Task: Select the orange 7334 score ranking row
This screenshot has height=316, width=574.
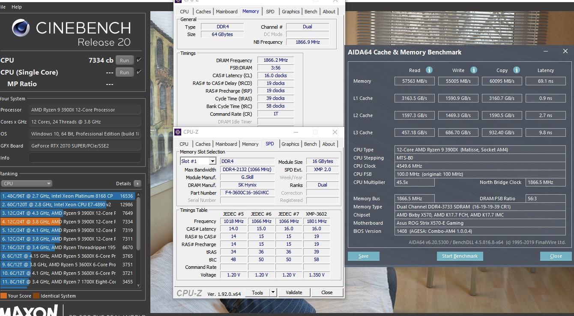Action: point(68,222)
